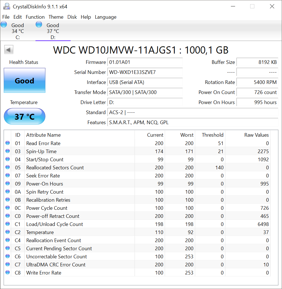Click the status dot for Power-off Retract Count

point(8,216)
